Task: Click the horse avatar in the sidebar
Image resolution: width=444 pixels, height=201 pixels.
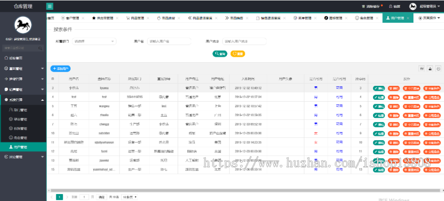Action: 23,25
